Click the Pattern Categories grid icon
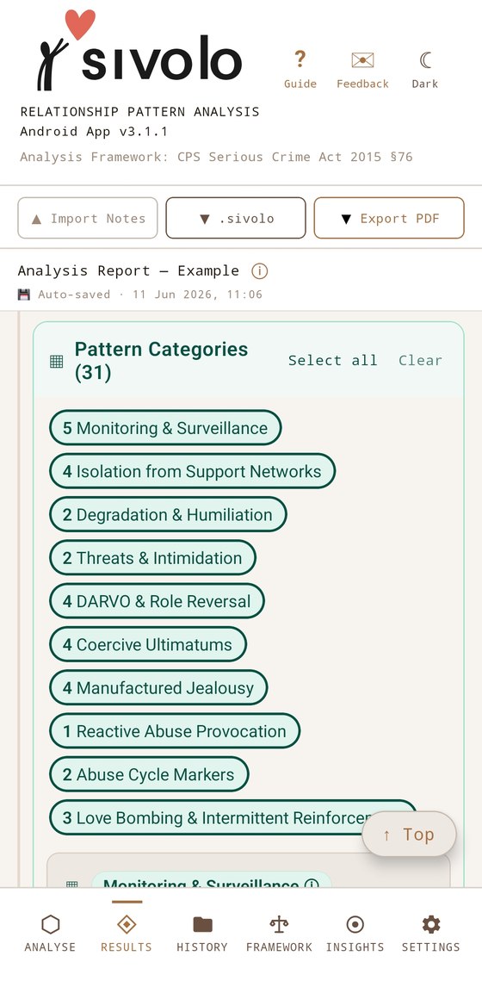Image resolution: width=482 pixels, height=993 pixels. [x=56, y=361]
